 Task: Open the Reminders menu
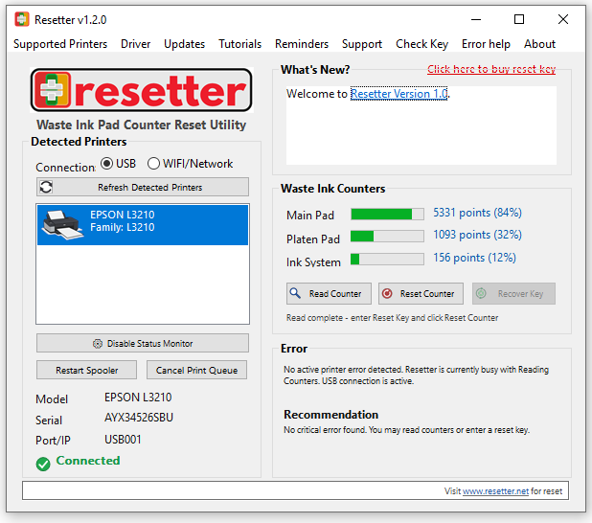tap(302, 44)
